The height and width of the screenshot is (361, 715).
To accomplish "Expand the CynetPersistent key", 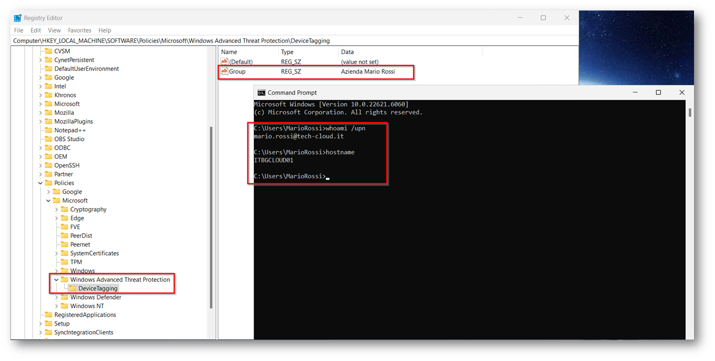I will [x=40, y=60].
